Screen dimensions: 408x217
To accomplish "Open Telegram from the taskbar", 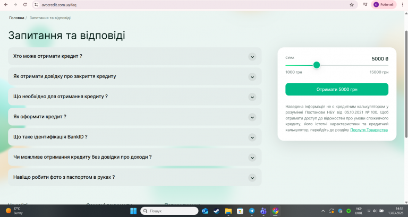I will click(x=252, y=211).
